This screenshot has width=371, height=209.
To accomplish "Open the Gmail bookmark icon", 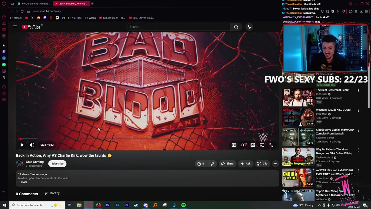I will [63, 18].
